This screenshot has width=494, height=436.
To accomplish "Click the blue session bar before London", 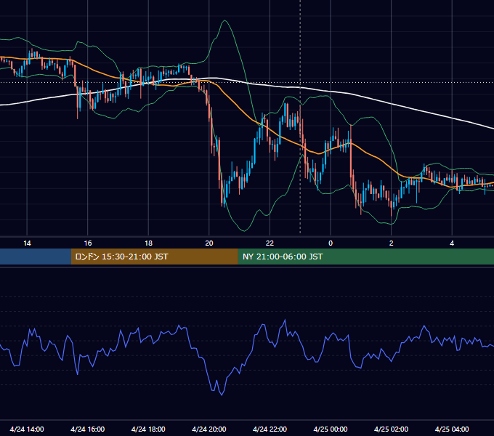I will 36,257.
